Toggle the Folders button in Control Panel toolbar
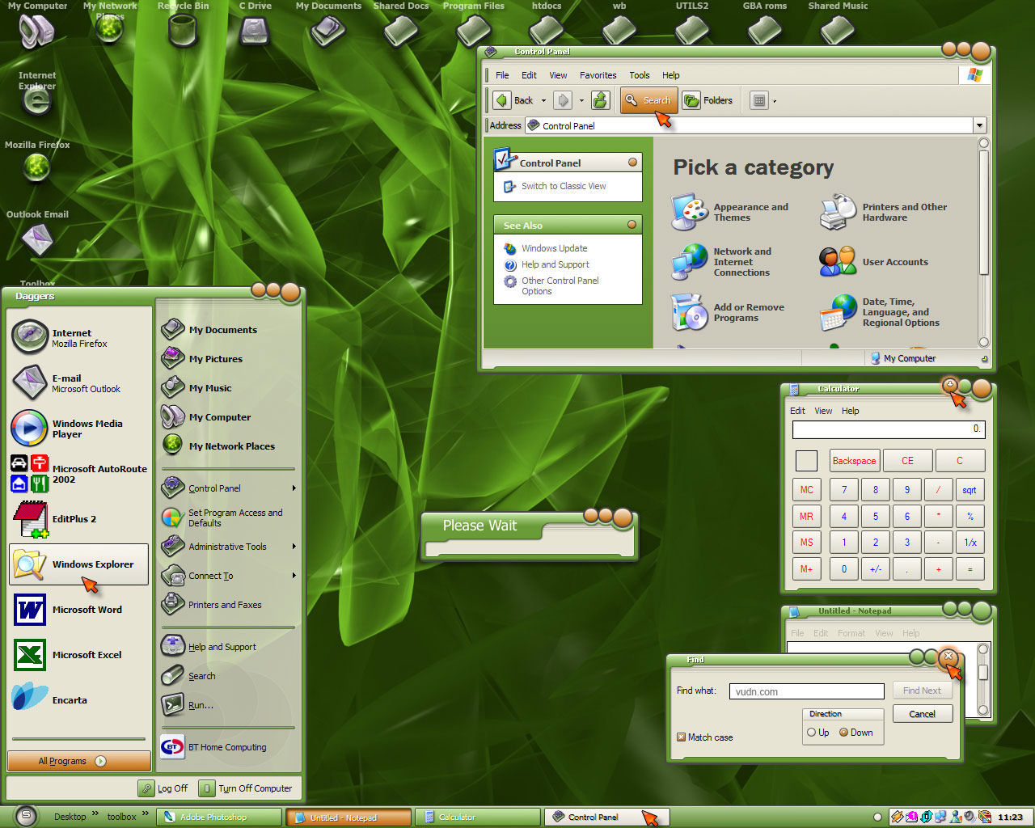1035x828 pixels. [x=708, y=100]
